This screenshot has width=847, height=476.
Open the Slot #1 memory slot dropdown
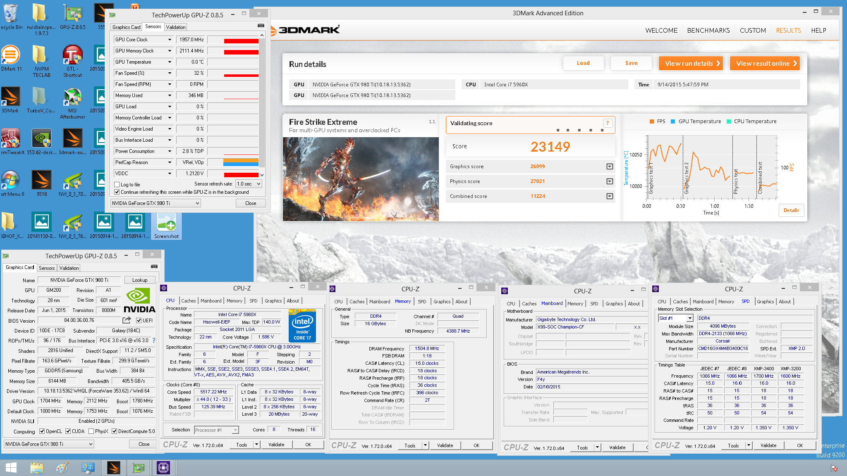(x=675, y=318)
